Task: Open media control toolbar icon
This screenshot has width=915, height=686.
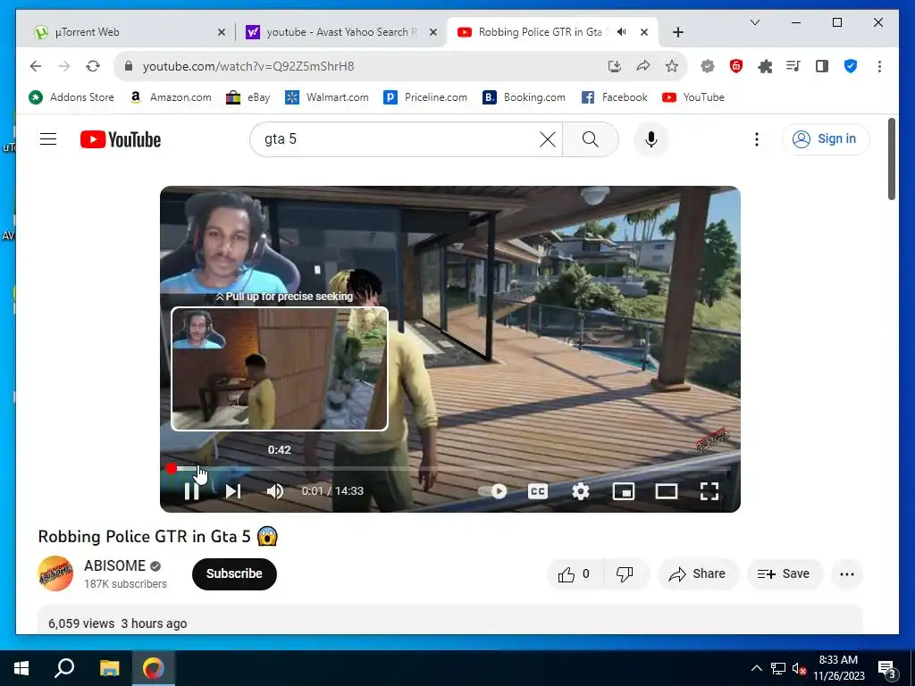Action: click(793, 66)
